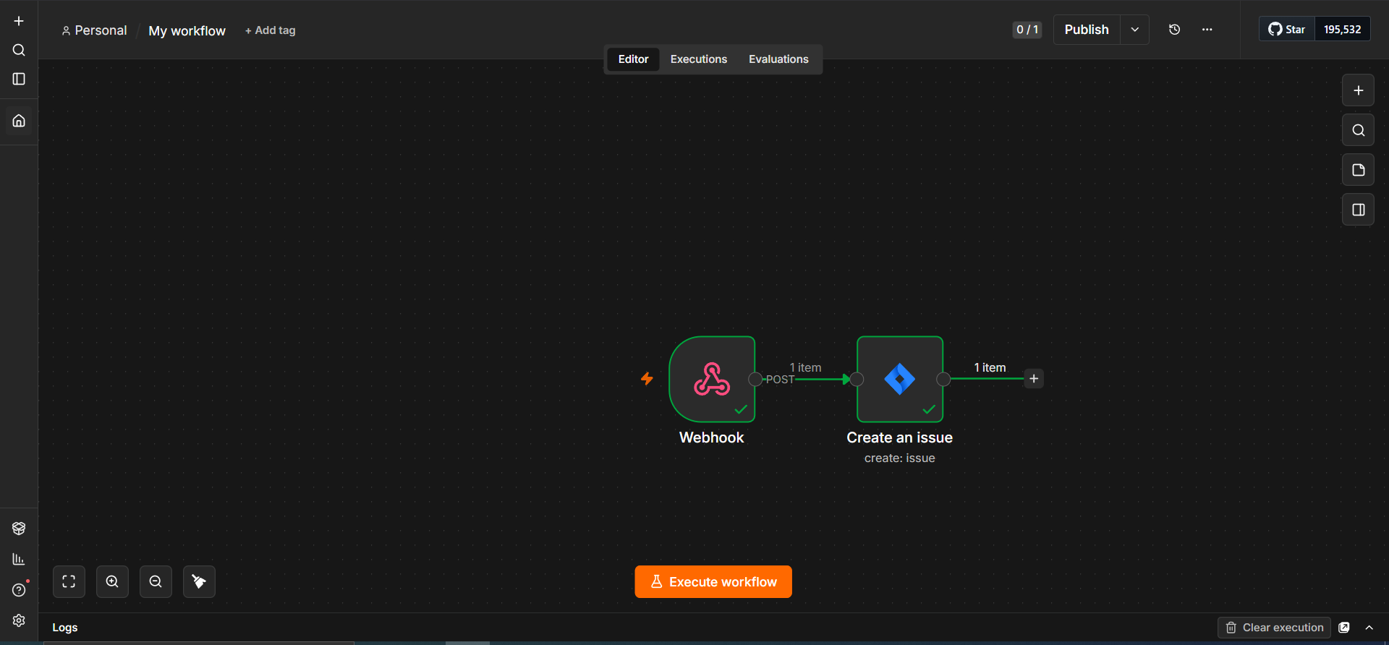Select the Jira Create an issue node
The image size is (1389, 645).
click(900, 379)
